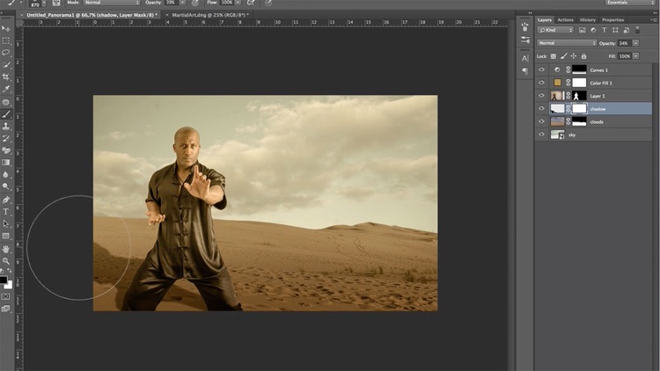This screenshot has height=371, width=660.
Task: Open the layer blend mode dropdown
Action: [567, 43]
